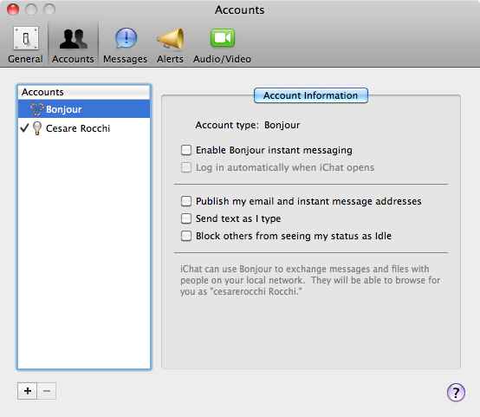
Task: Add a new account with plus button
Action: (27, 391)
